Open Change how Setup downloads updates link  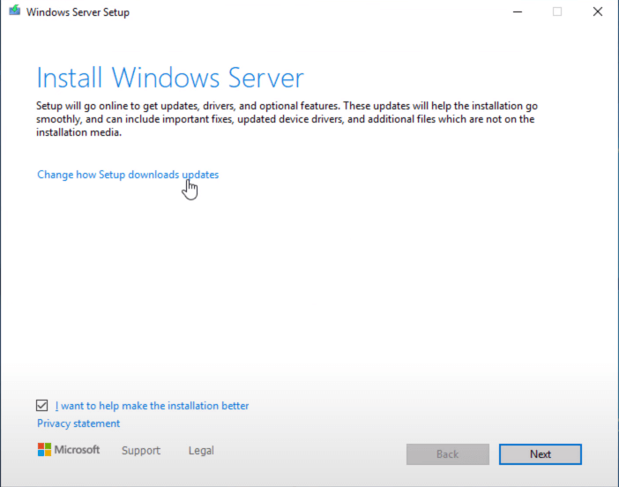[x=128, y=175]
